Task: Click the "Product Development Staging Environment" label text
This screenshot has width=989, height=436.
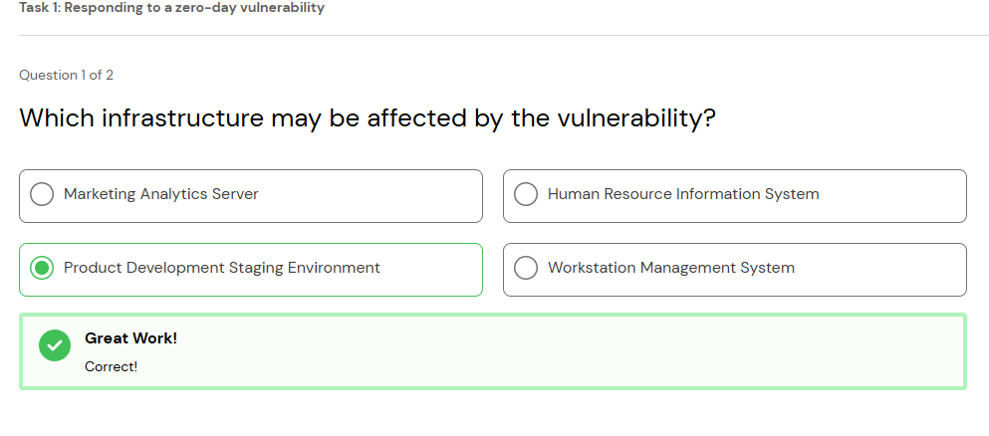Action: (x=222, y=269)
